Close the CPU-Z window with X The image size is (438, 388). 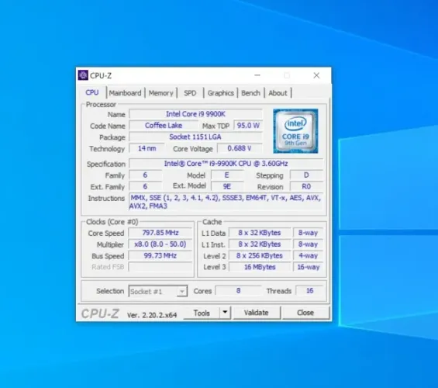316,75
